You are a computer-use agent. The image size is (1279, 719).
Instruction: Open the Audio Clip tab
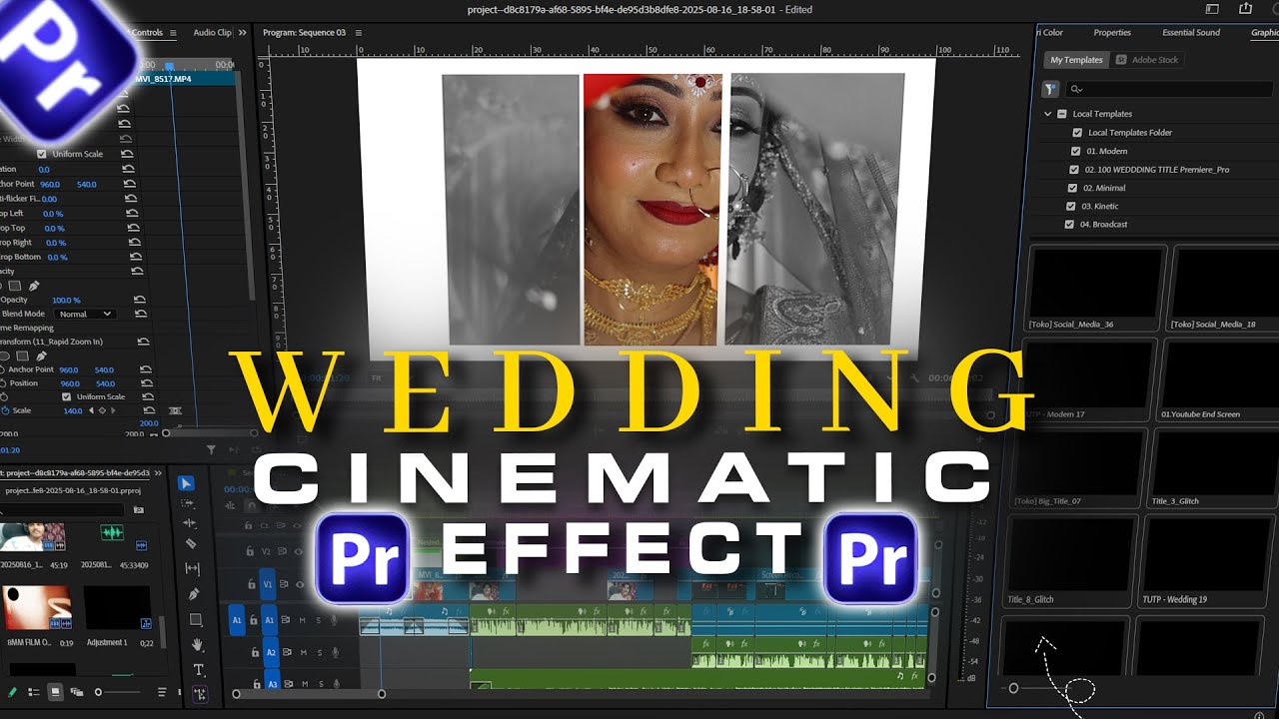coord(212,32)
